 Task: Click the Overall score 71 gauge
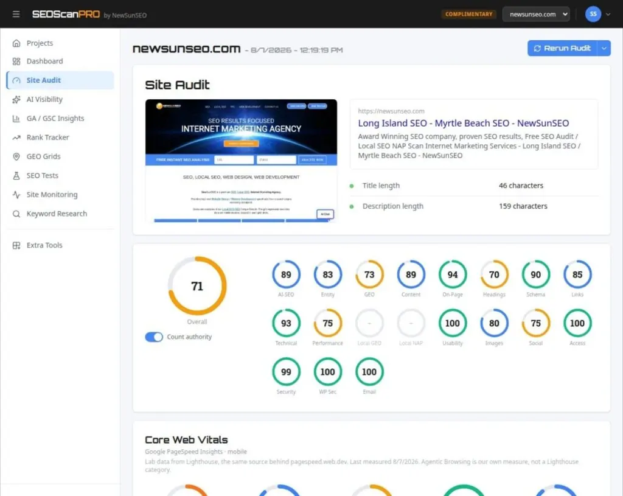pyautogui.click(x=197, y=286)
